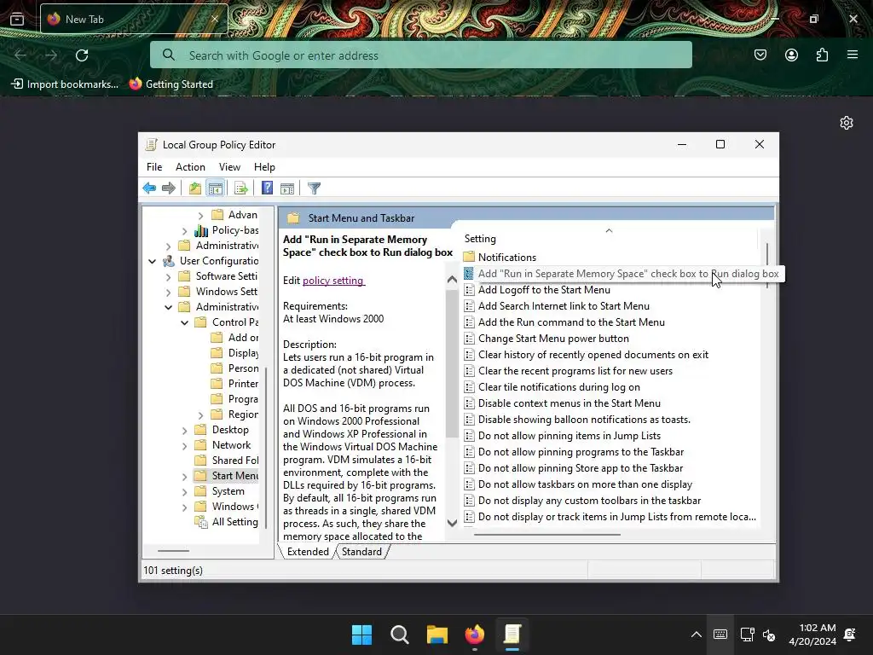
Task: Collapse User Configuration tree node
Action: pyautogui.click(x=152, y=261)
